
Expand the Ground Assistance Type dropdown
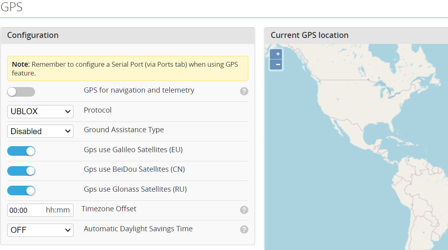pos(40,131)
